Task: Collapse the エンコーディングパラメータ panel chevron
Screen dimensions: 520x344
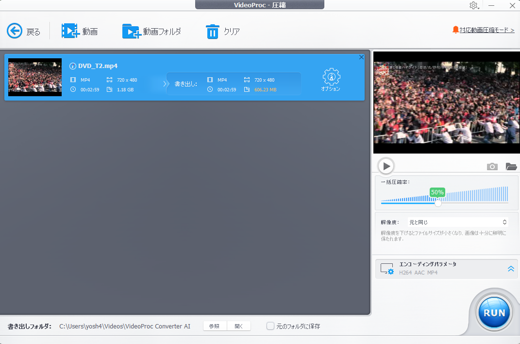Action: (511, 269)
